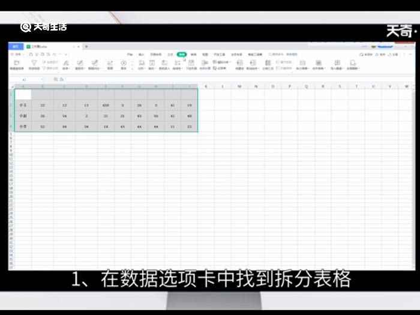
Task: Enable AutoFilter using the funnel icon
Action: [34, 63]
